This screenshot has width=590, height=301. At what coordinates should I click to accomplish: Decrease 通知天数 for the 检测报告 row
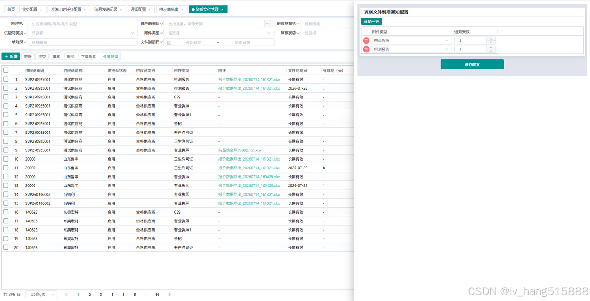[491, 51]
